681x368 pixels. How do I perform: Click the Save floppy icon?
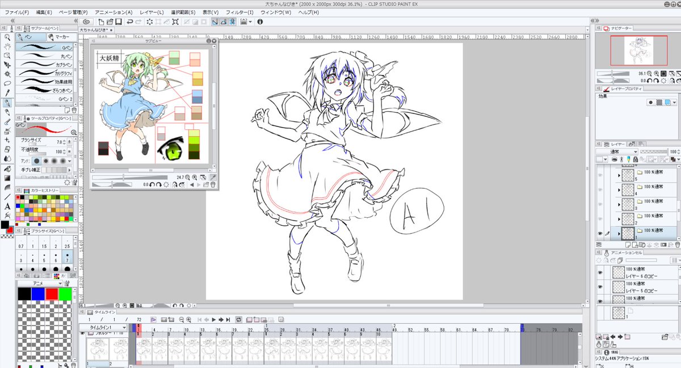click(119, 22)
